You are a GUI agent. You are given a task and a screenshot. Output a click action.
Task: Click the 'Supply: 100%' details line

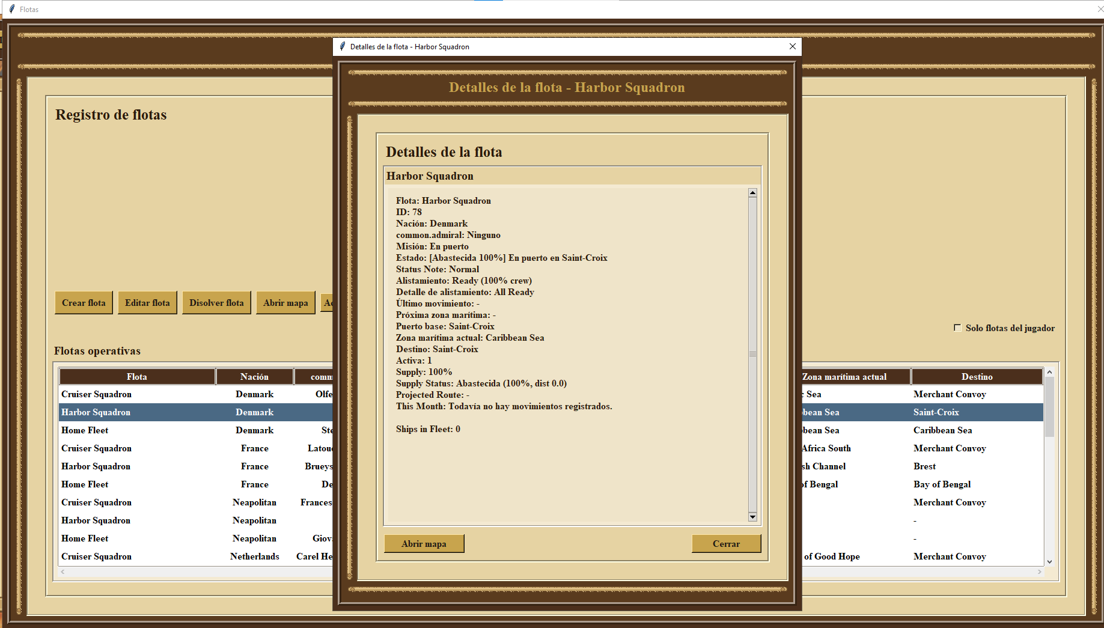(424, 372)
